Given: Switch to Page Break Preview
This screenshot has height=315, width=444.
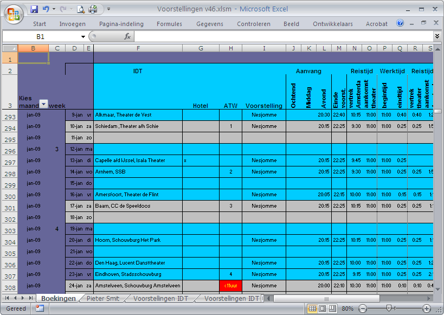Looking at the screenshot, I should coord(332,308).
